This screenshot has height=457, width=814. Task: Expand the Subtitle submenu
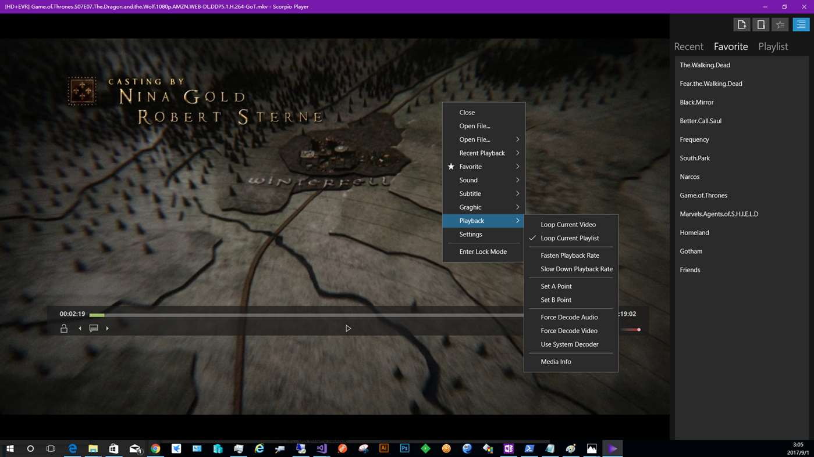click(x=484, y=194)
